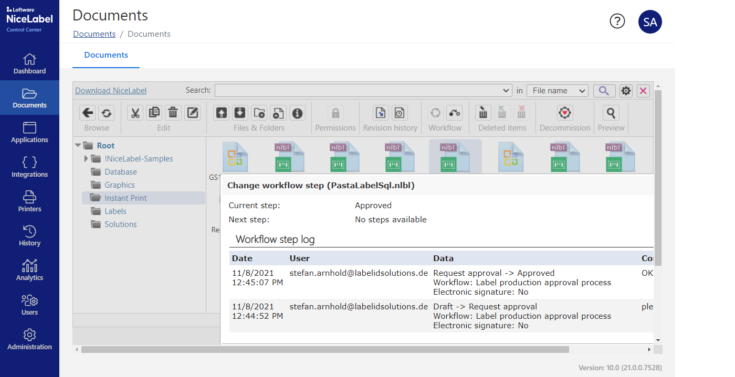Click the Decommission icon
The width and height of the screenshot is (735, 377).
[x=565, y=113]
